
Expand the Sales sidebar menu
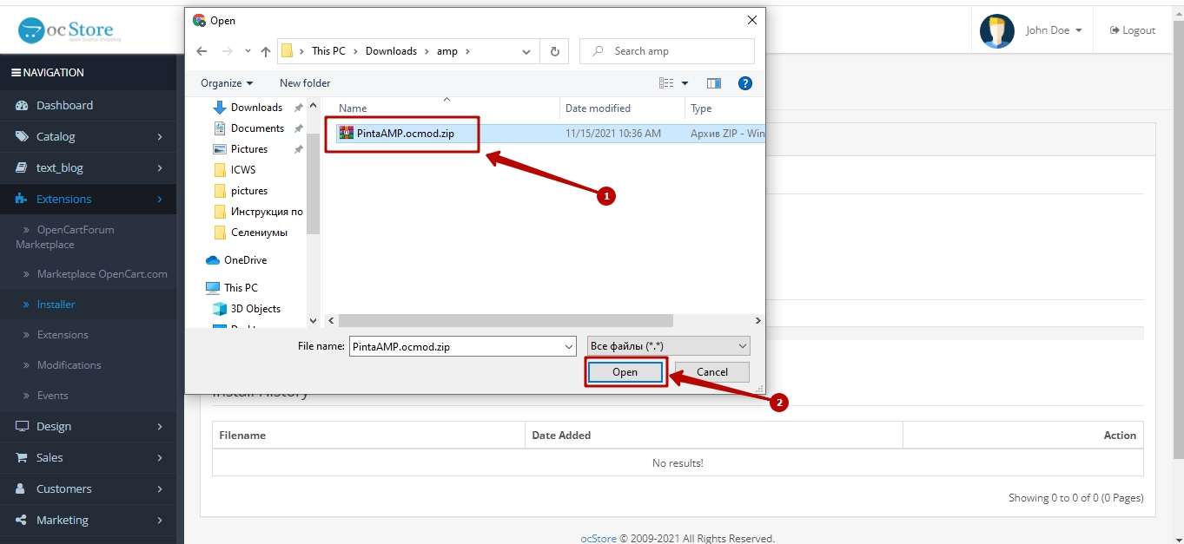click(89, 457)
